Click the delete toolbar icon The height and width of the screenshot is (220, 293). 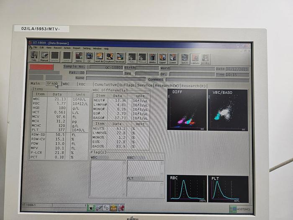tap(152, 58)
